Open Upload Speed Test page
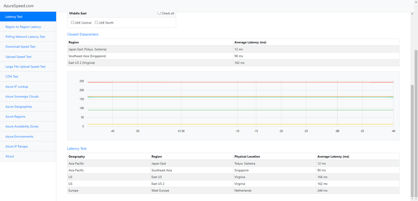 (x=28, y=57)
